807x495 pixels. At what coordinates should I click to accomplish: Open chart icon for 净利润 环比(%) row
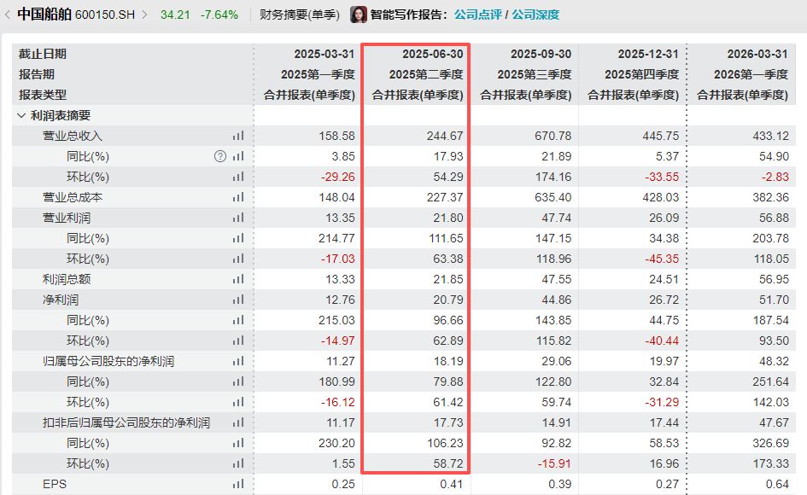pos(237,341)
